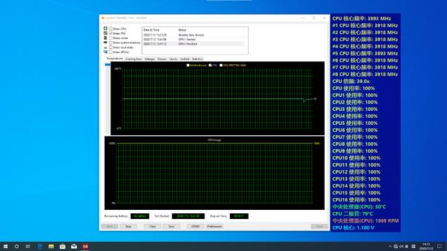
Task: Open the Preferences dialog button
Action: point(214,227)
